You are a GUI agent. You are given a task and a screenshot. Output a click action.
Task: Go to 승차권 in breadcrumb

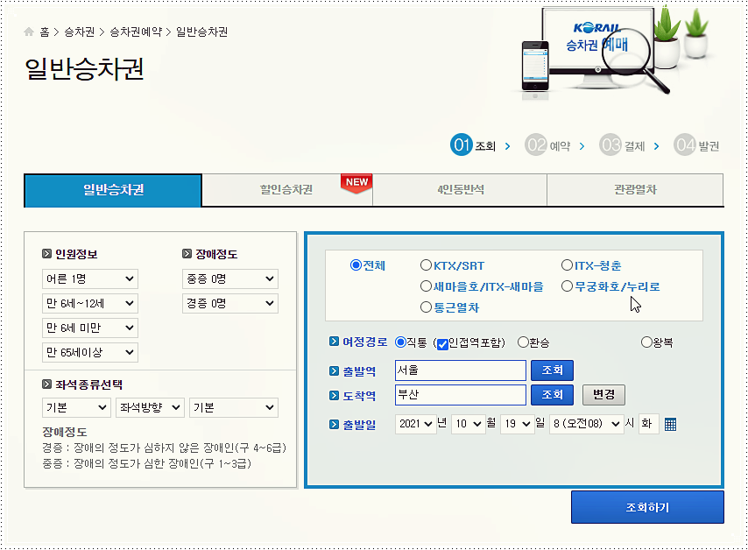79,32
